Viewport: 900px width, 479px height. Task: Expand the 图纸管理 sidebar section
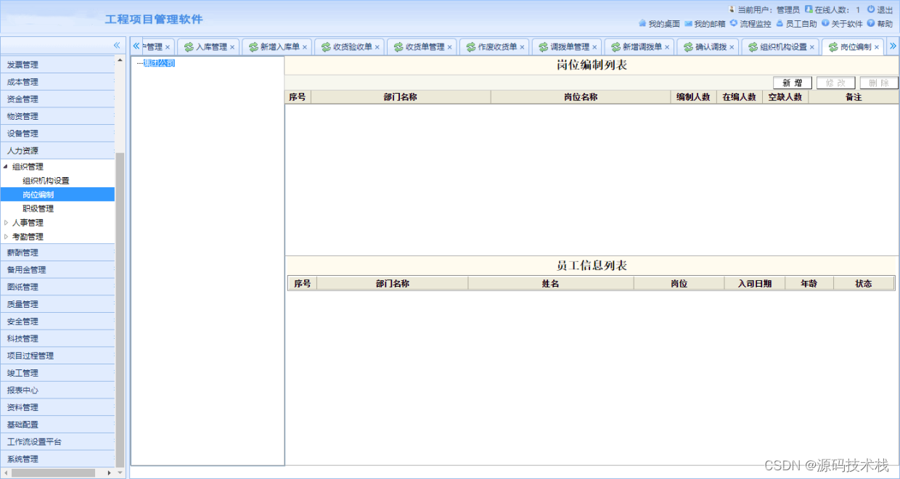tap(57, 287)
